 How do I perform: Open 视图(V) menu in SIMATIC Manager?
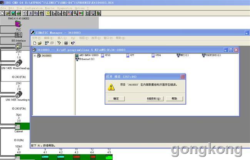(84, 38)
